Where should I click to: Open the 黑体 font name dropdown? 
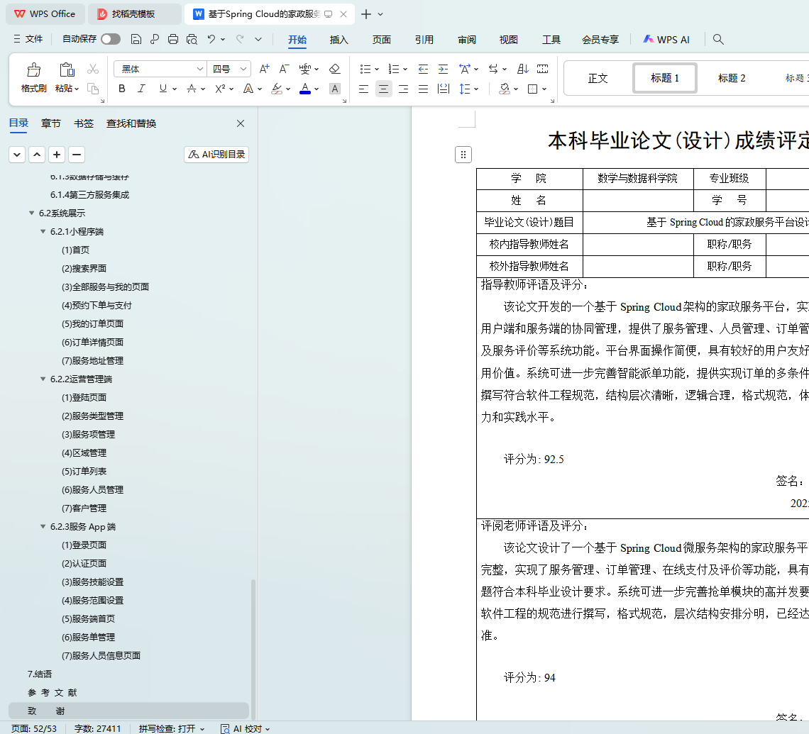click(199, 69)
